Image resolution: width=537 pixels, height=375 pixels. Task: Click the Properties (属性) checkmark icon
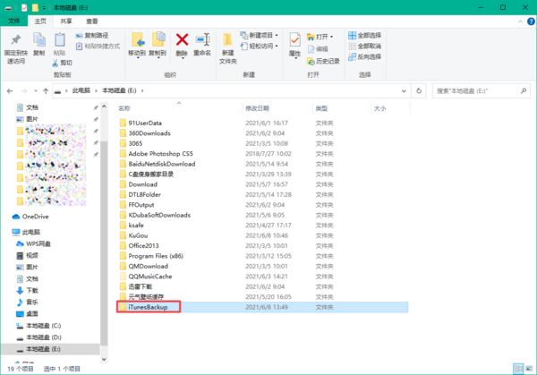click(x=294, y=39)
